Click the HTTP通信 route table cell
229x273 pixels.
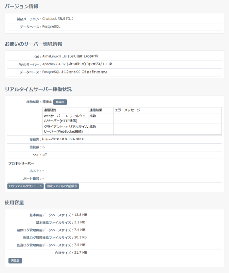65,118
